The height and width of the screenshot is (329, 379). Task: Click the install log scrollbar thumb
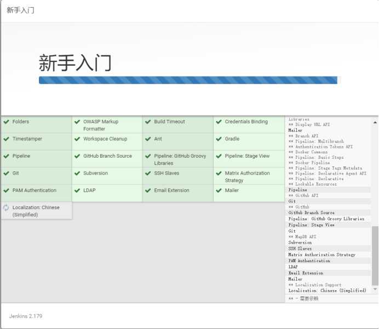pos(375,256)
